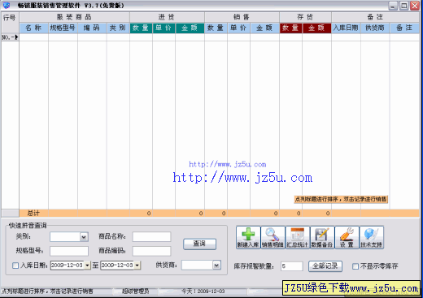Click the 备注 column header
Viewport: 423px width, 298px height.
[x=404, y=28]
